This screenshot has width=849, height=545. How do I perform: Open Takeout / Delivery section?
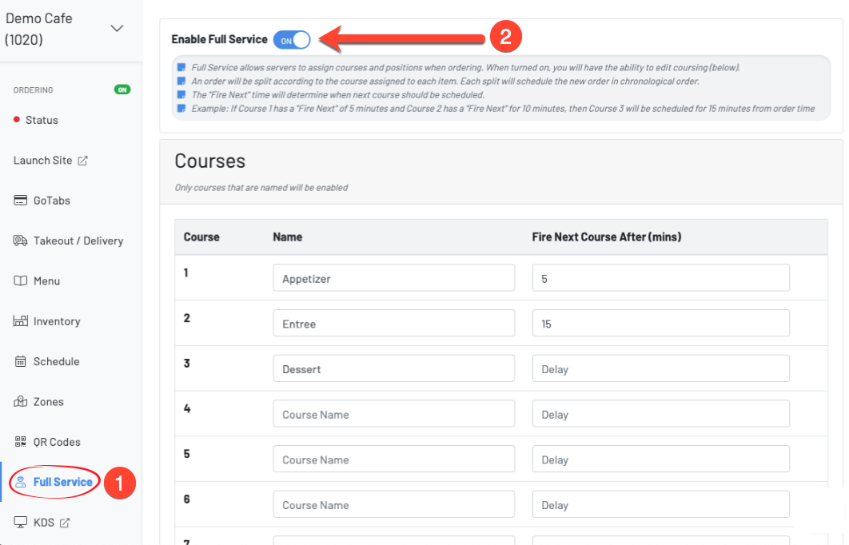tap(78, 241)
